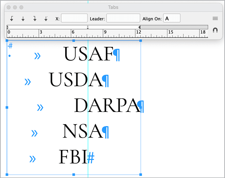Click the bottom-right corner handle of frame
Viewport: 225px width, 178px height.
tap(141, 174)
